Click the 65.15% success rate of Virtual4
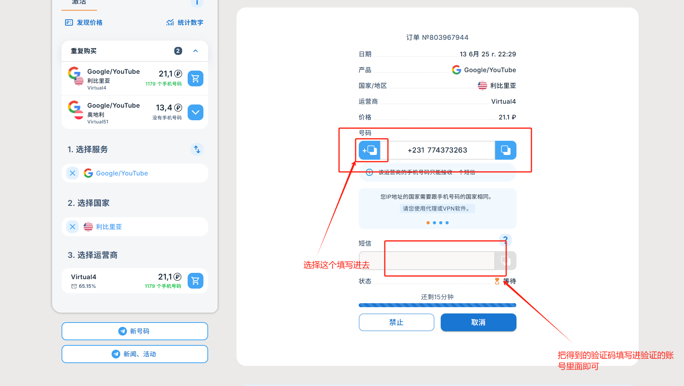The height and width of the screenshot is (386, 684). [87, 286]
